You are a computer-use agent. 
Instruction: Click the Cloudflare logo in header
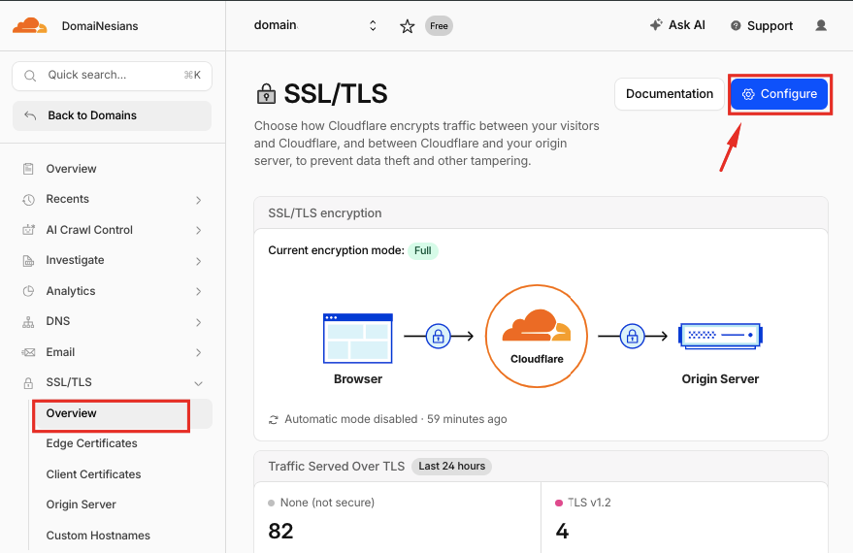click(30, 25)
